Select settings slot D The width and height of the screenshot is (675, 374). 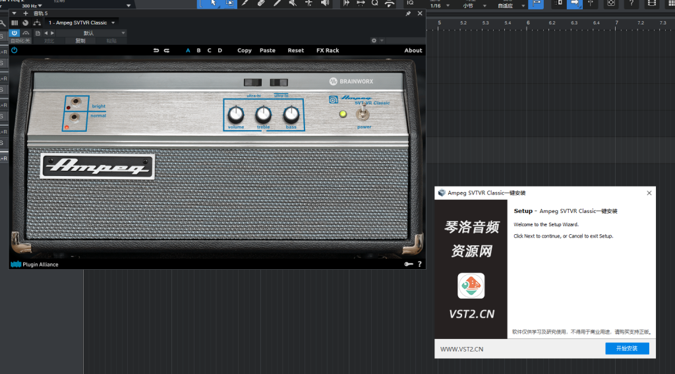[x=220, y=50]
